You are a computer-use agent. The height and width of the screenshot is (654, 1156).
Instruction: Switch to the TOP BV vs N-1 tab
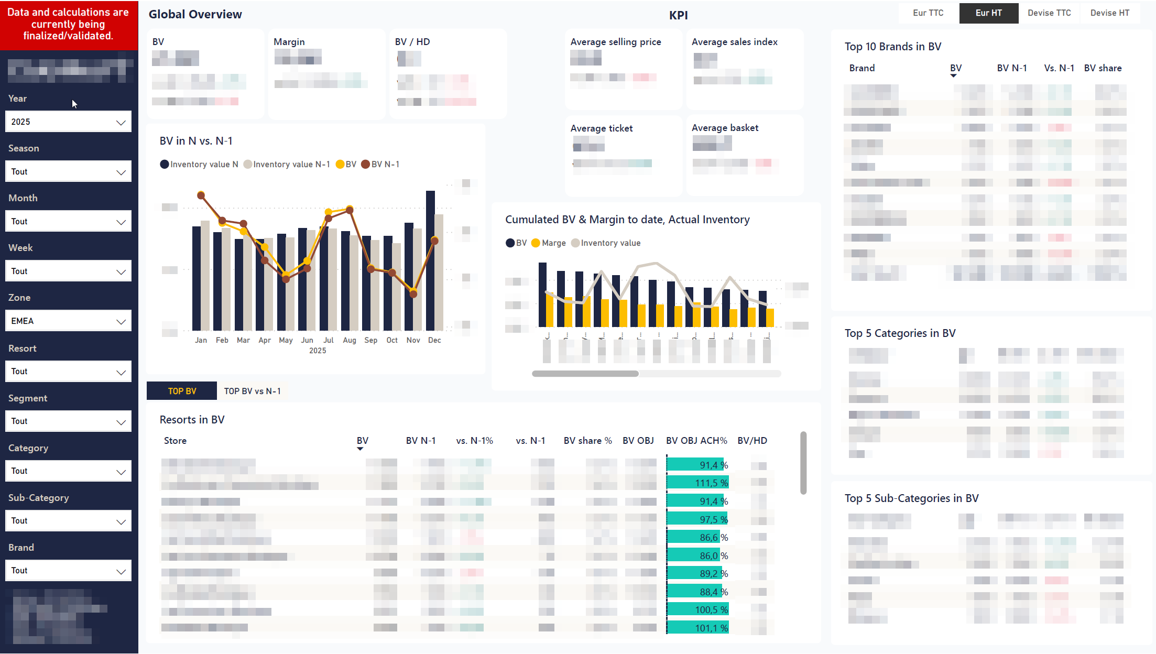point(253,390)
